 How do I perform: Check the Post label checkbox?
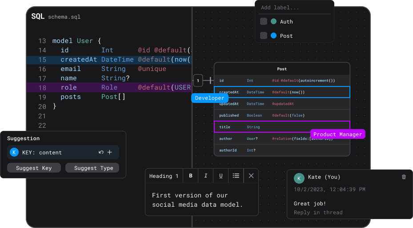click(264, 35)
